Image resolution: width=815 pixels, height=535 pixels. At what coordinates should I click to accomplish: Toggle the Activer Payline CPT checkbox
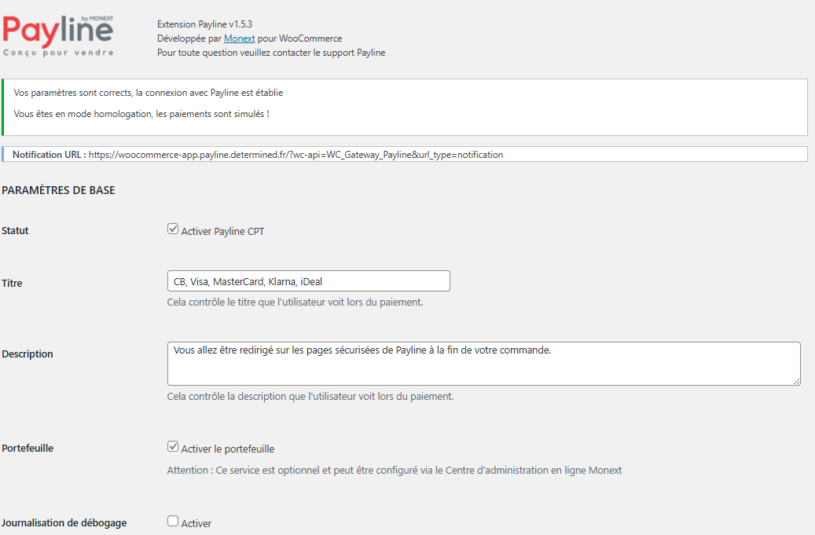[173, 229]
